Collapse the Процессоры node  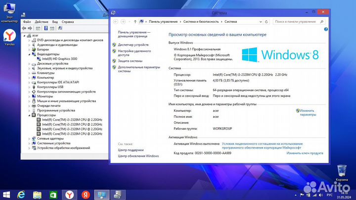29,115
